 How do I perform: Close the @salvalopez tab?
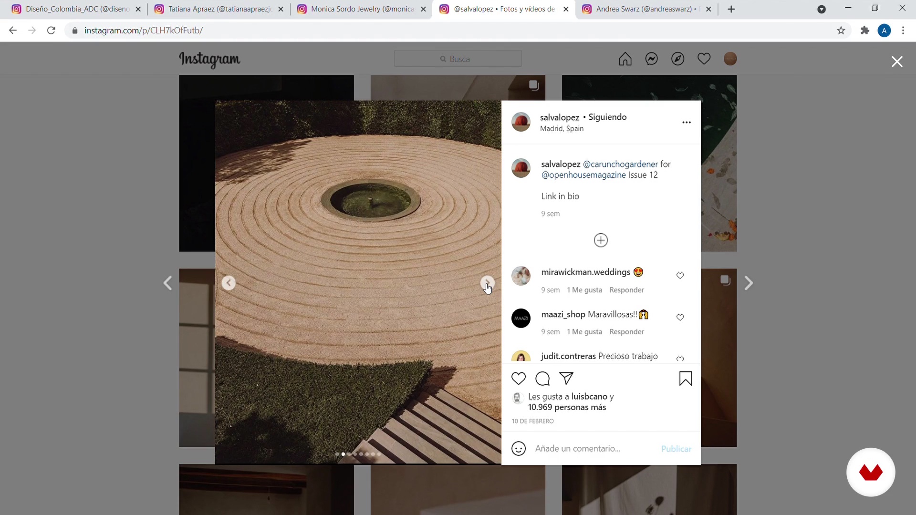coord(566,9)
